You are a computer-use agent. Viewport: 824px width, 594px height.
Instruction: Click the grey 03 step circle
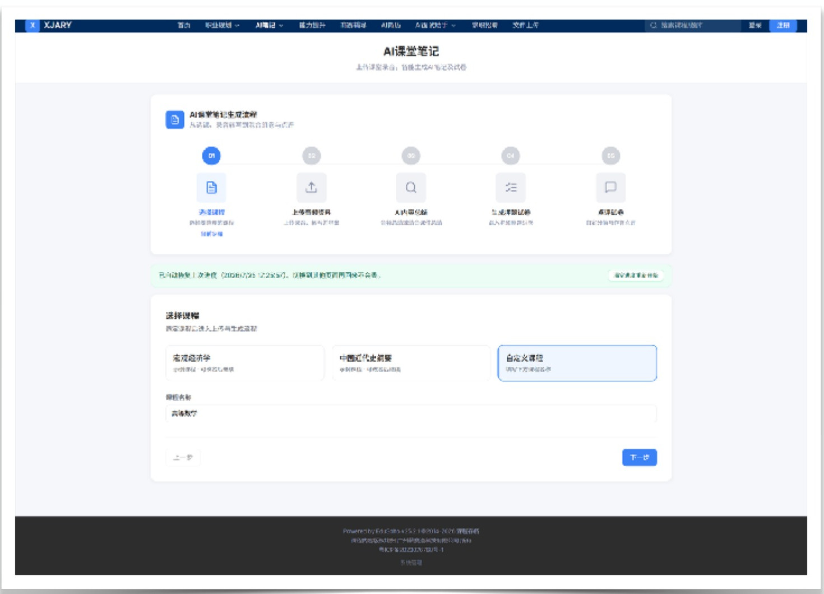(x=411, y=156)
